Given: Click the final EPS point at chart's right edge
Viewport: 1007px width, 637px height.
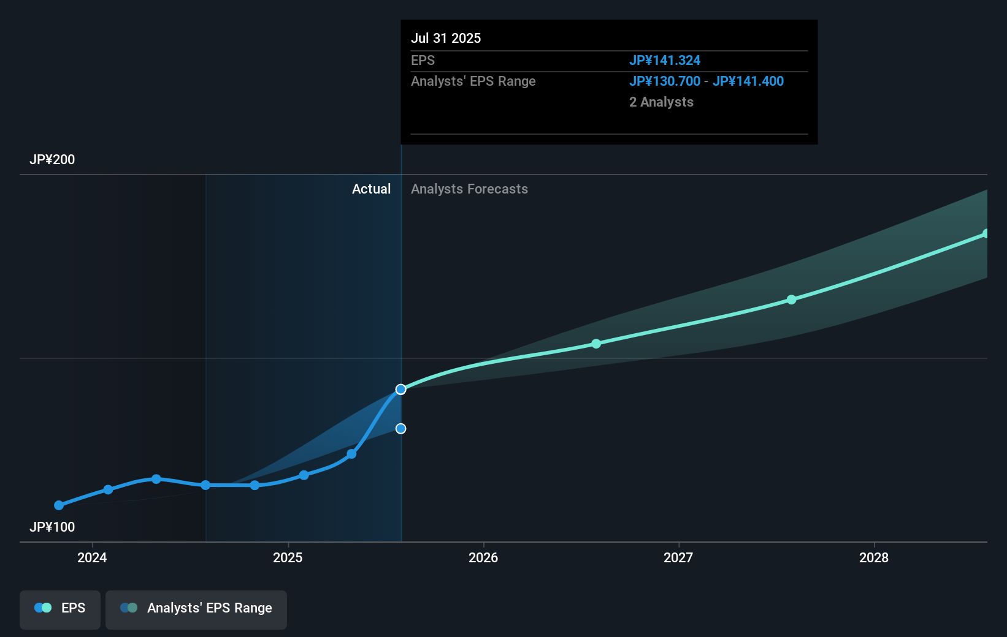Looking at the screenshot, I should point(986,233).
